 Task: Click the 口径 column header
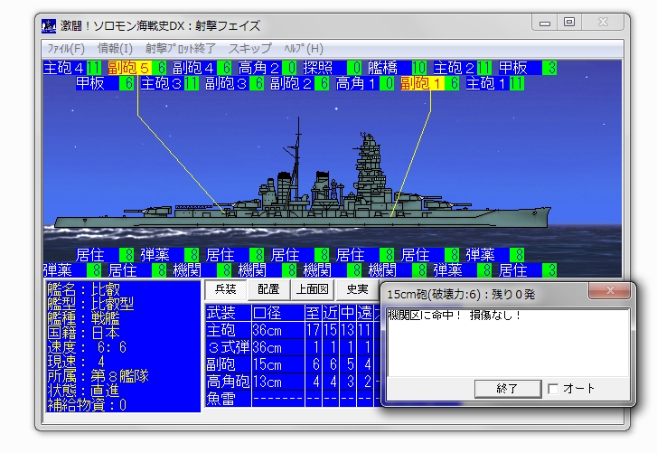point(277,313)
